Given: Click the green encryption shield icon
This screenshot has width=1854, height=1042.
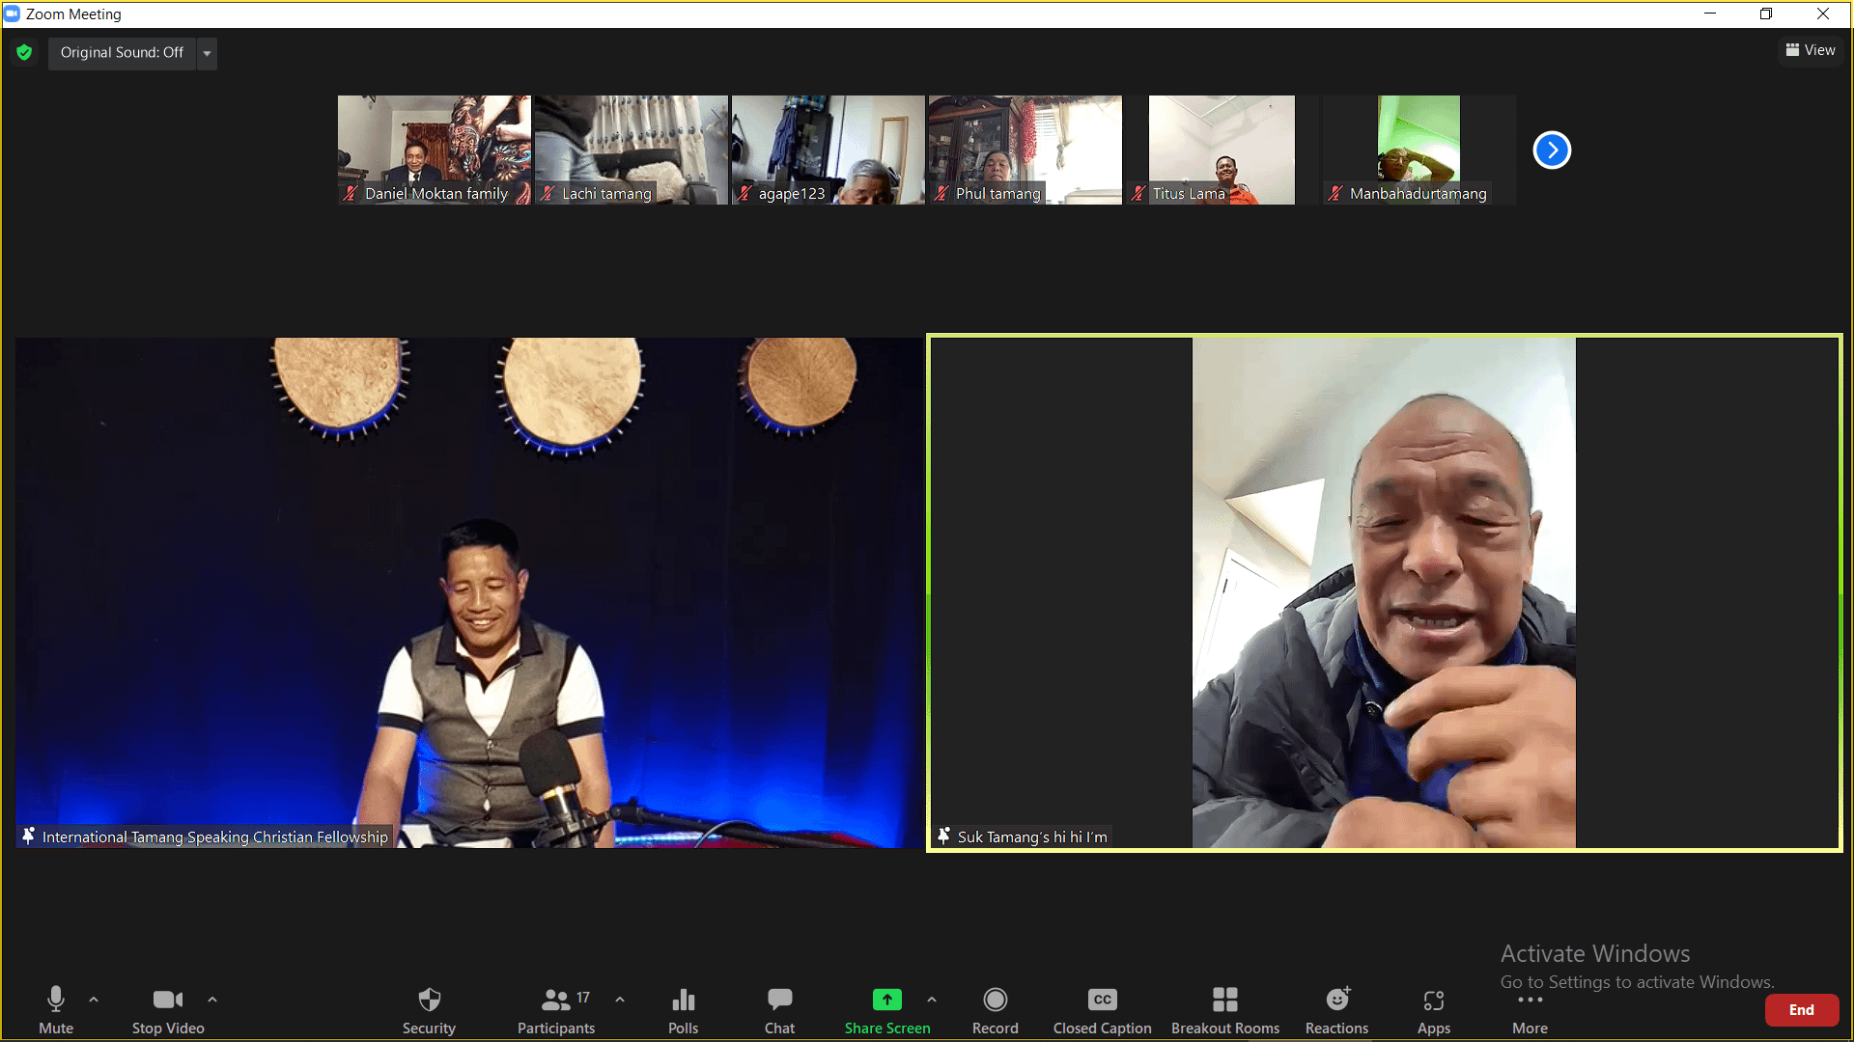Looking at the screenshot, I should click(x=24, y=52).
